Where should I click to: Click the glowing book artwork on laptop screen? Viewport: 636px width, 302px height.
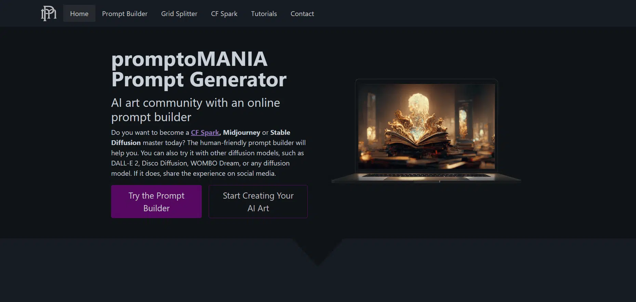click(426, 126)
